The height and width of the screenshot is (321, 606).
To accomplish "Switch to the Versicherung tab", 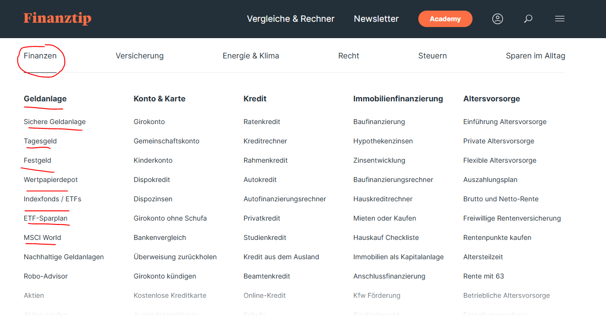I will tap(139, 56).
